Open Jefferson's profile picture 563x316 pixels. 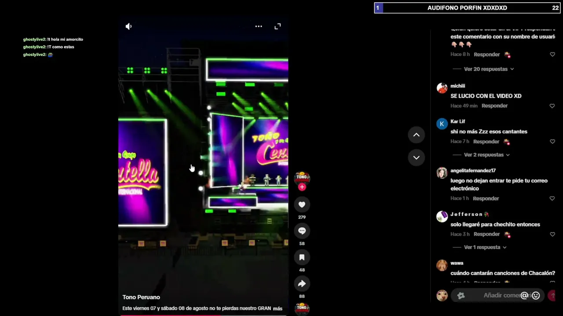tap(442, 216)
